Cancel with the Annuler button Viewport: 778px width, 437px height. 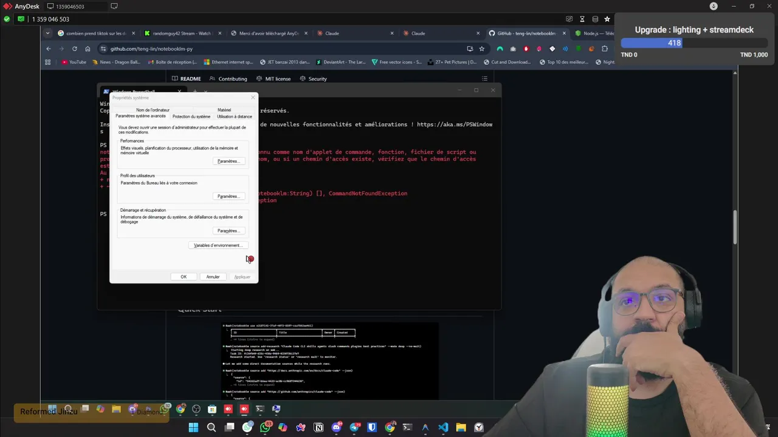[x=213, y=277]
